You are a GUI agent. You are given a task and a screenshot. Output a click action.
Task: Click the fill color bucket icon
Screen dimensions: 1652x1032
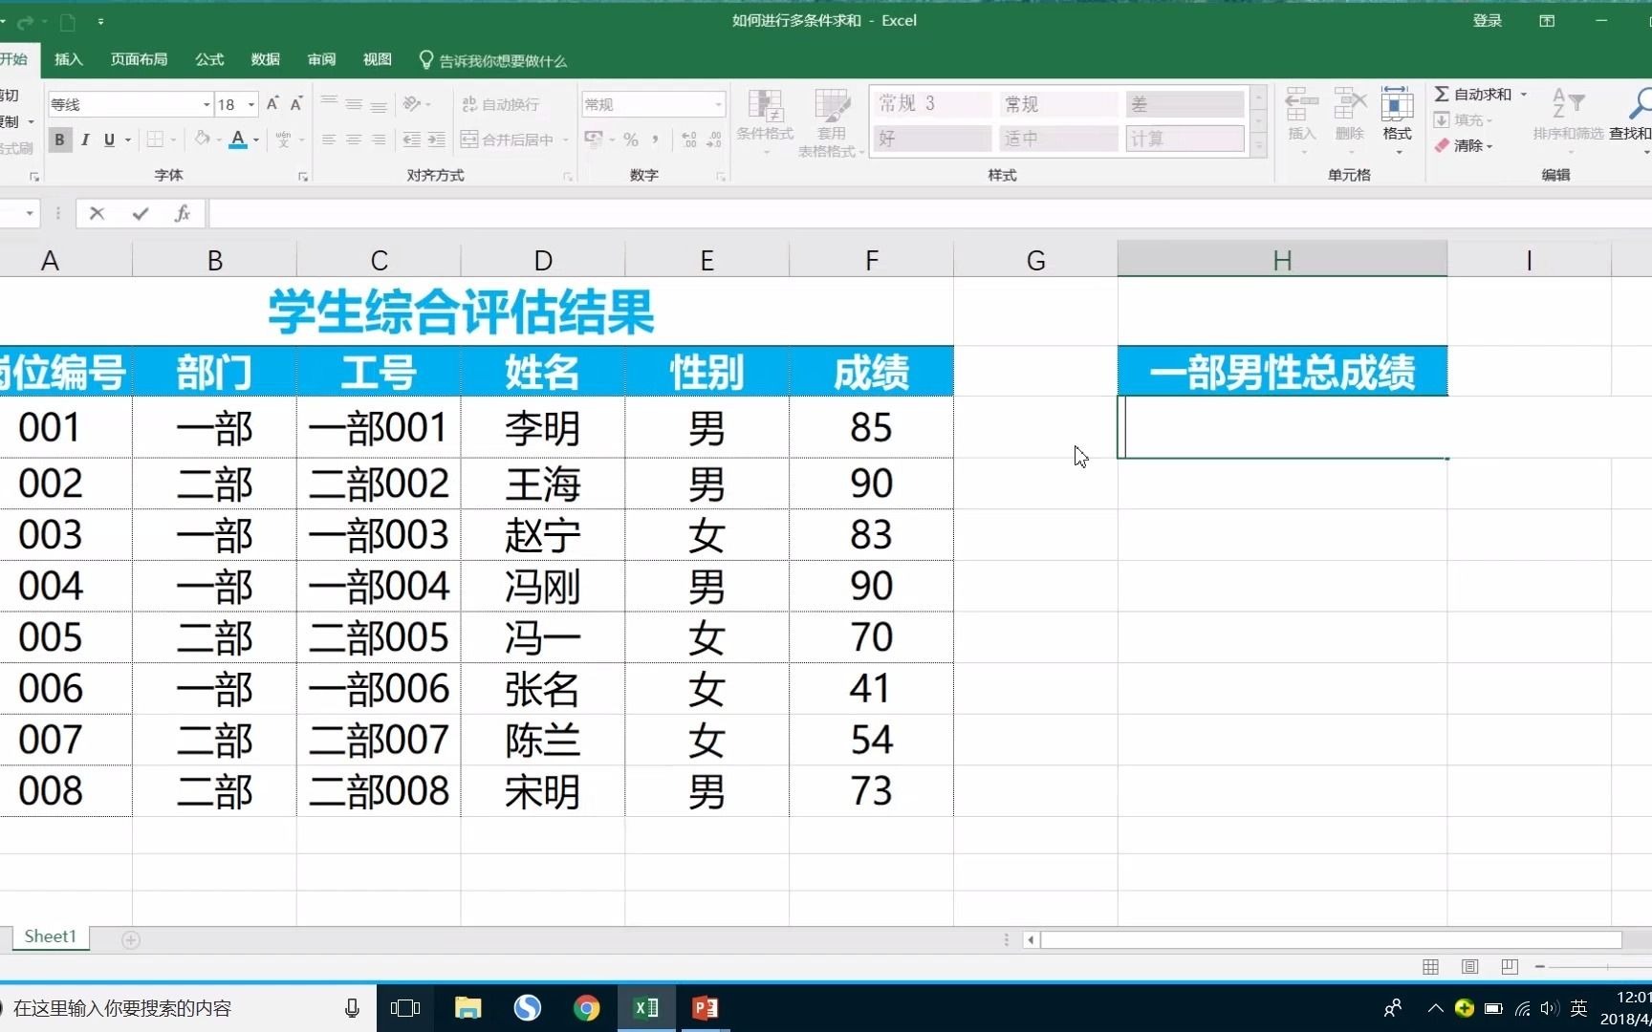click(202, 140)
